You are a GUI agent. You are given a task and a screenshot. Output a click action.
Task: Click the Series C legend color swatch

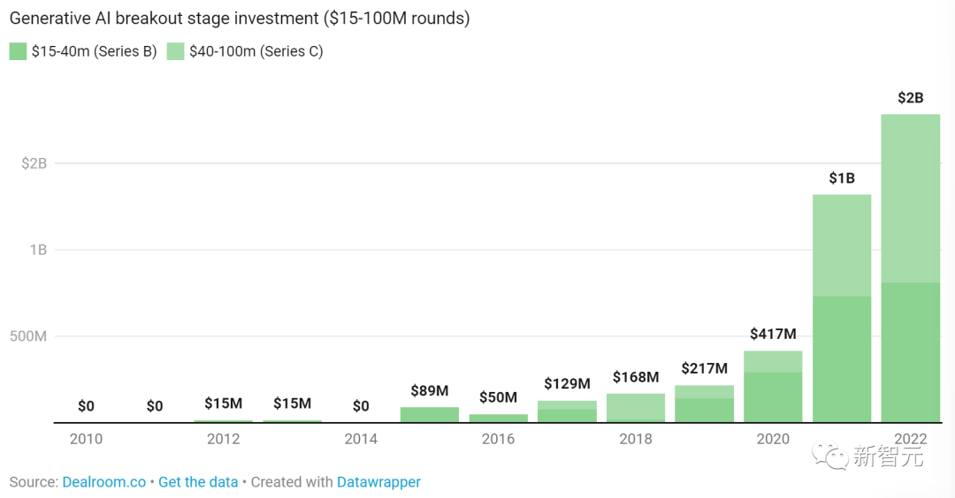(x=176, y=51)
